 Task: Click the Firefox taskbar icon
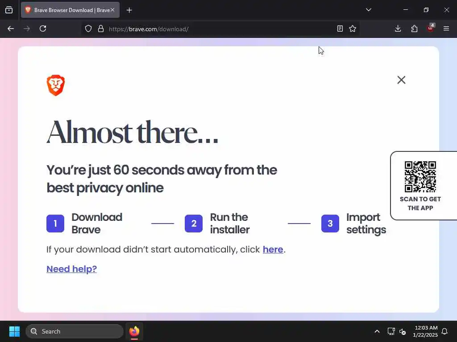pos(134,331)
